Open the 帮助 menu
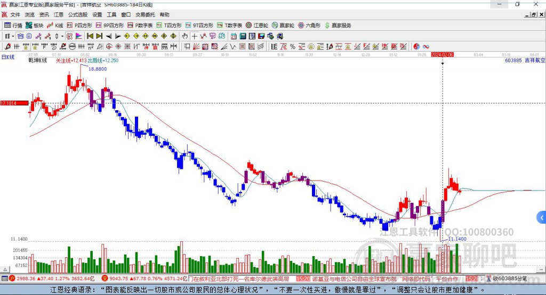 tap(164, 14)
